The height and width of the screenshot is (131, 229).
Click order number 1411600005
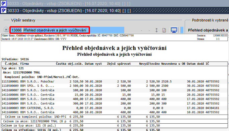coord(10,99)
